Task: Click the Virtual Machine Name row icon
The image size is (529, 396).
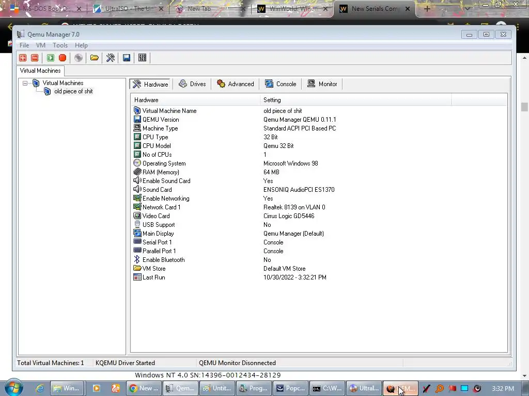Action: [x=137, y=110]
